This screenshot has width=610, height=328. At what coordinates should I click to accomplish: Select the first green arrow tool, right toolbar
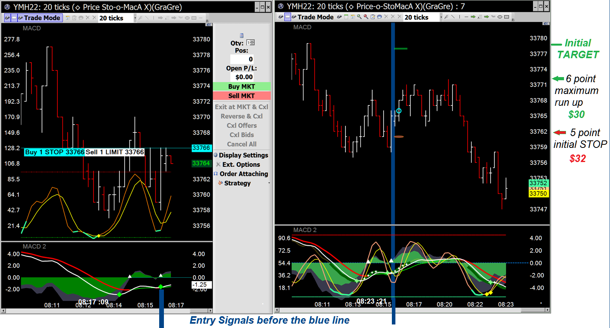[x=473, y=17]
